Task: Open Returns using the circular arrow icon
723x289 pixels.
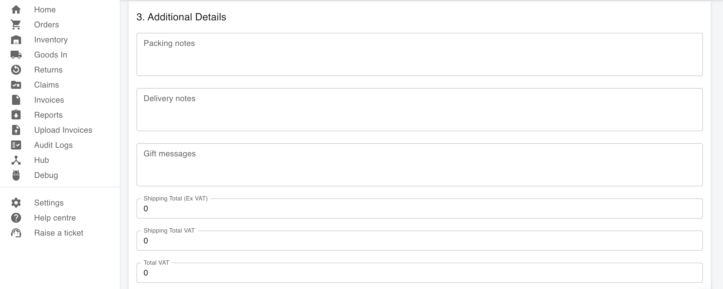Action: (16, 70)
